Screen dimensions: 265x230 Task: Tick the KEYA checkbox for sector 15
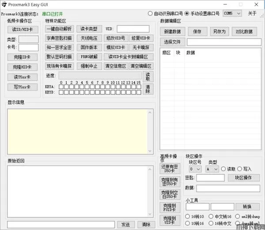point(139,87)
